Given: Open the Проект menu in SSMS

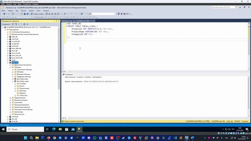Looking at the screenshot, I should [24, 11].
